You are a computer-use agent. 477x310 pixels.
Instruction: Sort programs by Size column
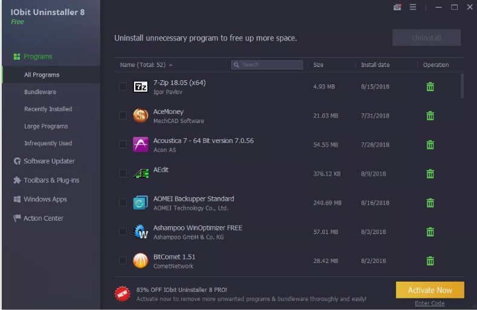pyautogui.click(x=318, y=65)
